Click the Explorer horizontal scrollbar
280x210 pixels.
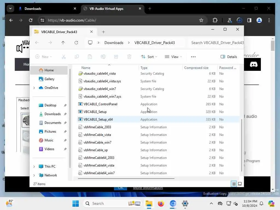126,178
